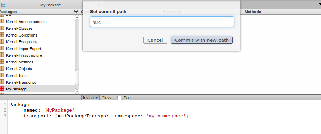321x134 pixels.
Task: Click the packages list scroll-down arrow
Action: [77, 92]
